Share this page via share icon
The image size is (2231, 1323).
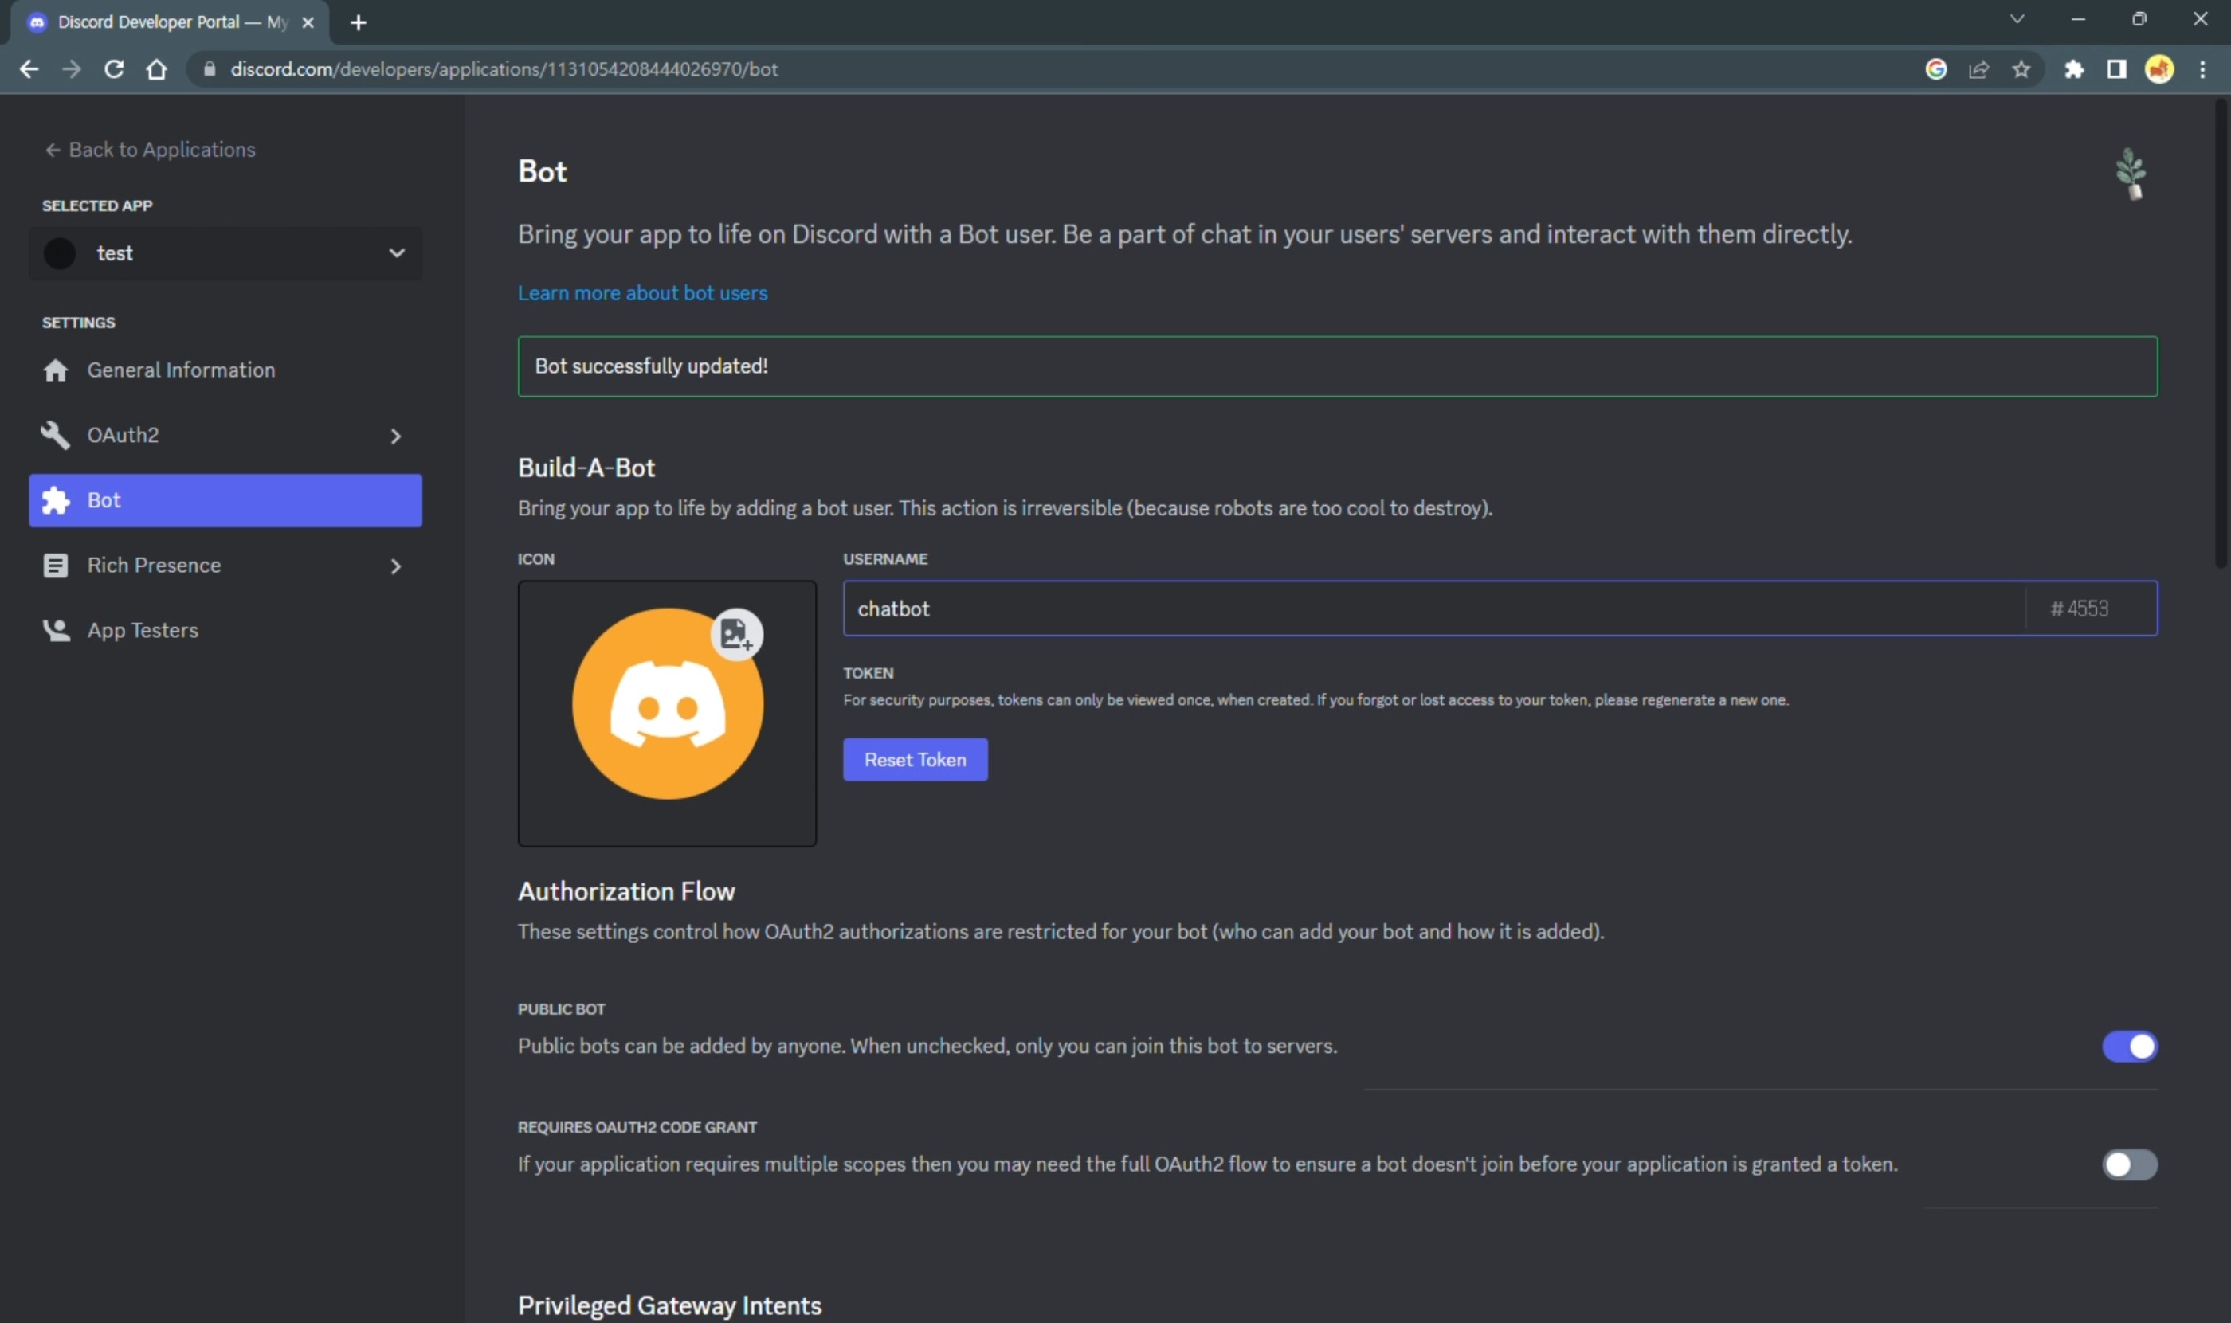[x=1978, y=68]
